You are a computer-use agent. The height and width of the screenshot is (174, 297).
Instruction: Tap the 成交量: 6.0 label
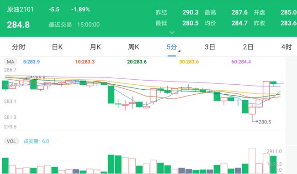tap(36, 141)
